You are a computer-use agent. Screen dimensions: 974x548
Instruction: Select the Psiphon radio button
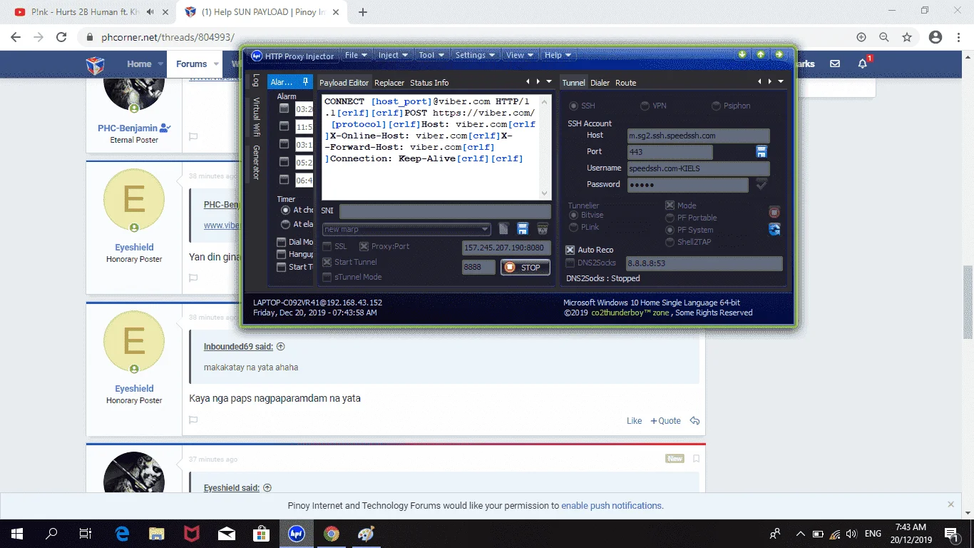717,106
